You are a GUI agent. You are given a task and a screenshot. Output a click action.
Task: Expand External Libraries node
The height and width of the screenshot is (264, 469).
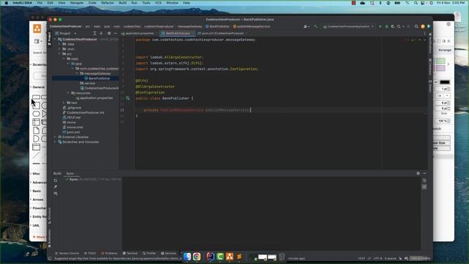click(x=55, y=137)
